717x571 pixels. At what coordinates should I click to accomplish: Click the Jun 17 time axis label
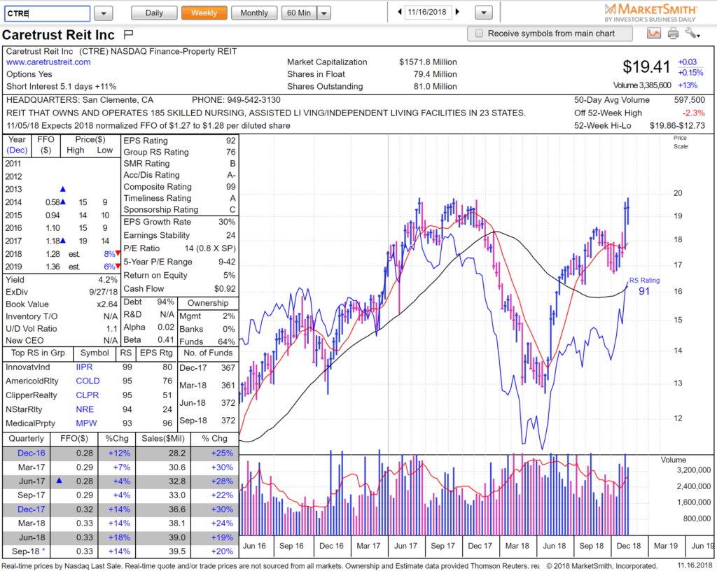click(x=405, y=546)
